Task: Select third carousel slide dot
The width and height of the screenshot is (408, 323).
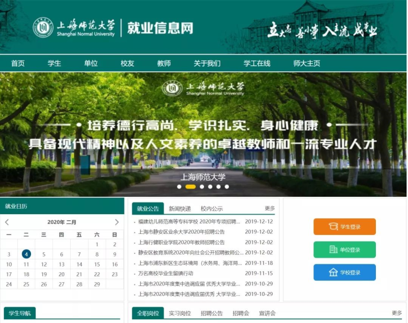Action: [202, 187]
